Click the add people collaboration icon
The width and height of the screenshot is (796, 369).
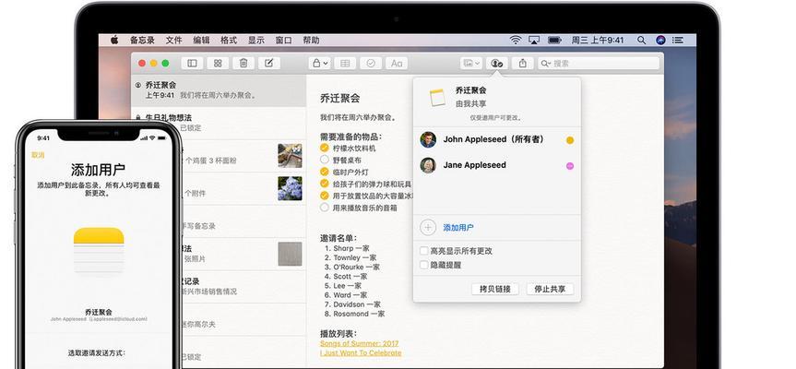(497, 63)
